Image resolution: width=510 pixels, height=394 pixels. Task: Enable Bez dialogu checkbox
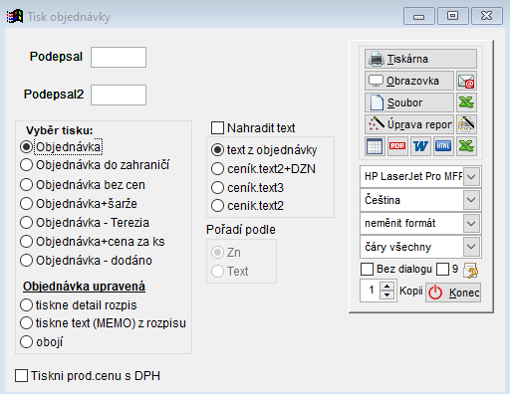point(367,269)
